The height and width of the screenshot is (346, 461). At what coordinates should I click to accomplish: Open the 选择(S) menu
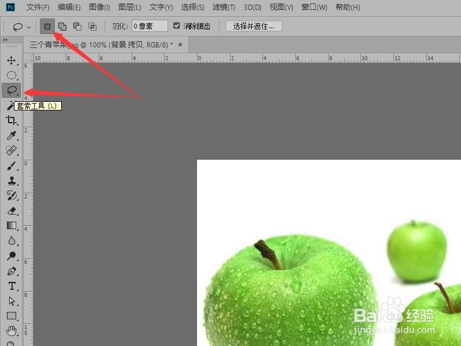[192, 7]
